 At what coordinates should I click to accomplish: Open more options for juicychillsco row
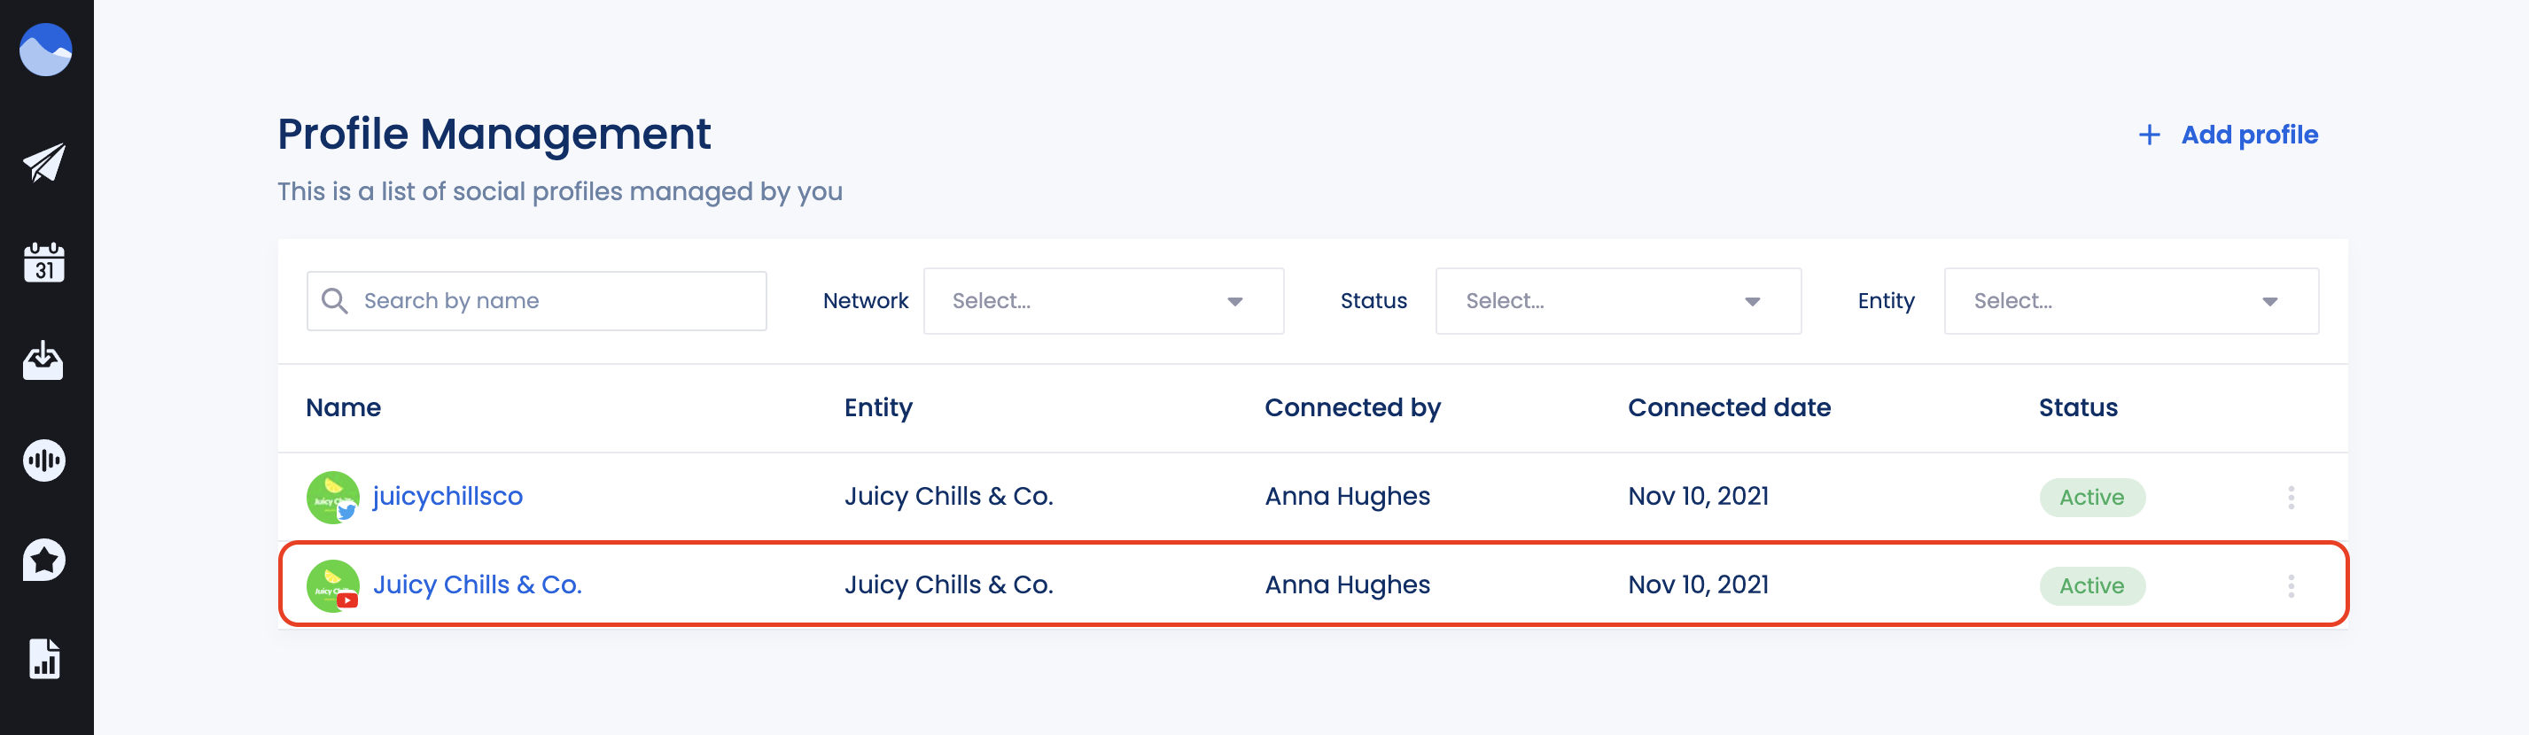pos(2291,498)
